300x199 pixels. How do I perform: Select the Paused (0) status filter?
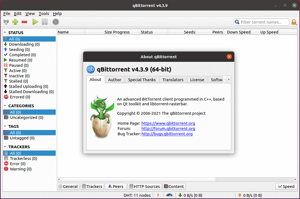29,65
